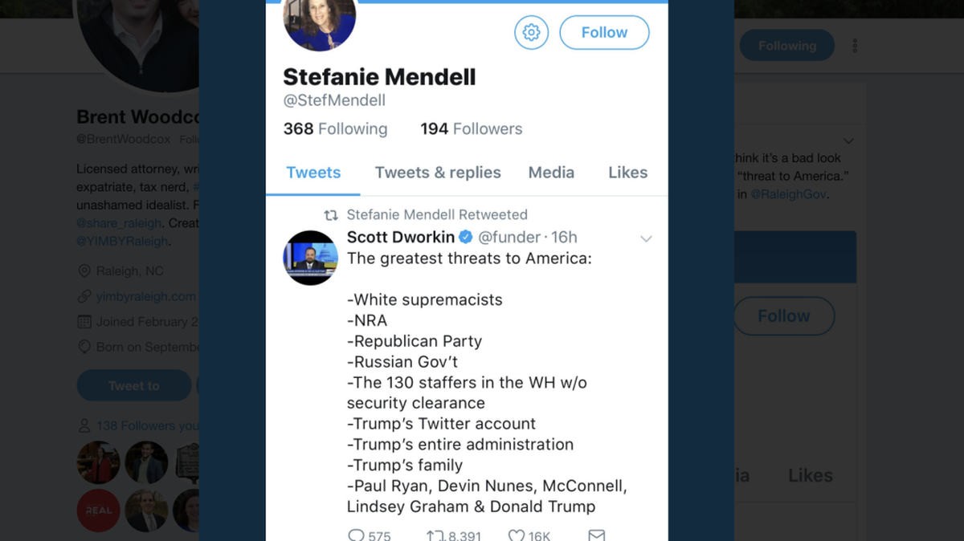Send the tweet via Direct Message envelope icon
964x541 pixels.
596,534
